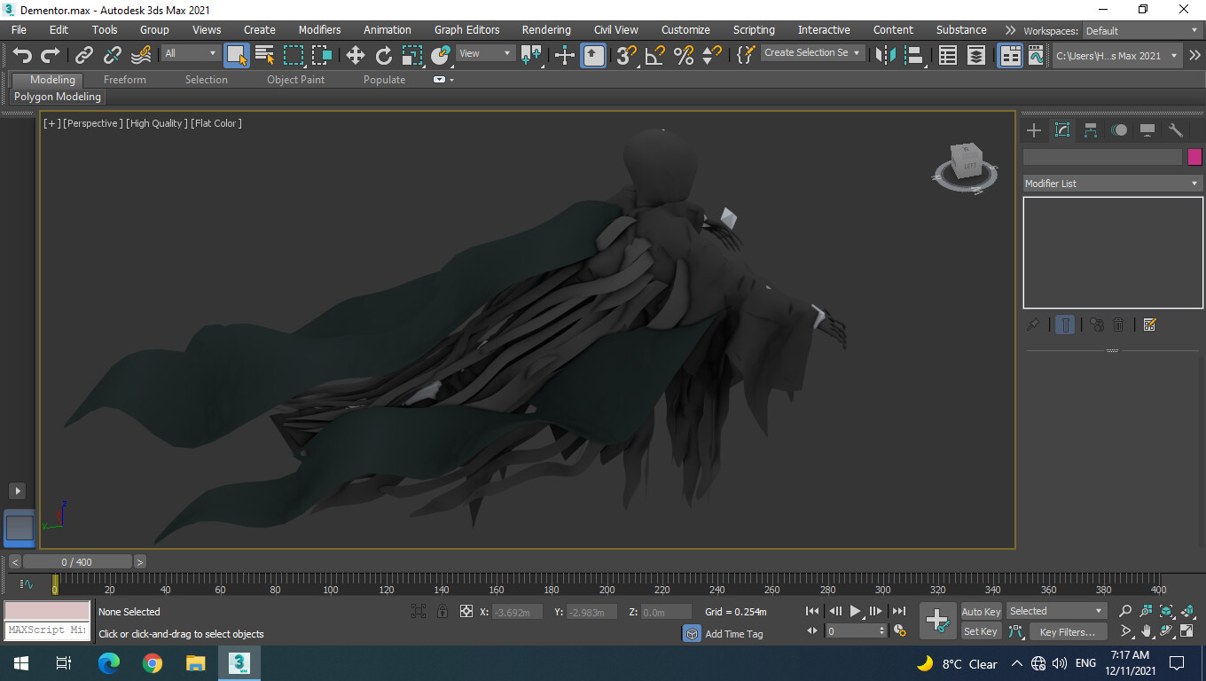Pin the modifier stack with pushpin icon

click(x=1032, y=325)
